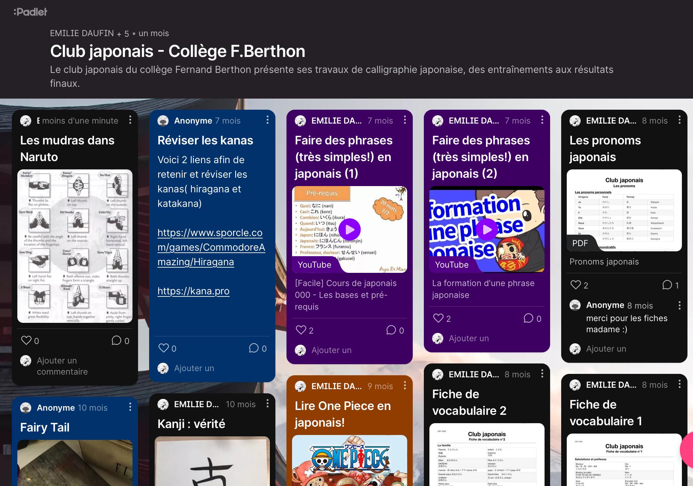
Task: Open comments icon on Les pronoms japonais
Action: 667,285
